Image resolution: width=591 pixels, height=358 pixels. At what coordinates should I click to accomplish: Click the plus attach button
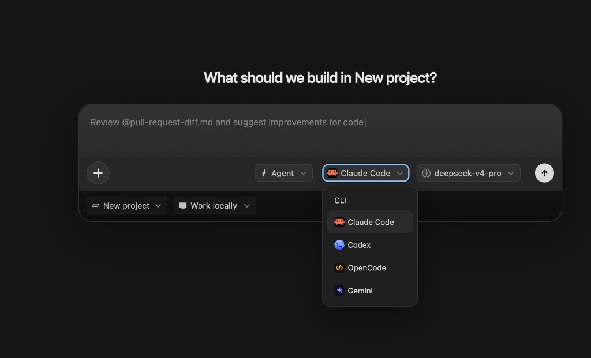98,173
